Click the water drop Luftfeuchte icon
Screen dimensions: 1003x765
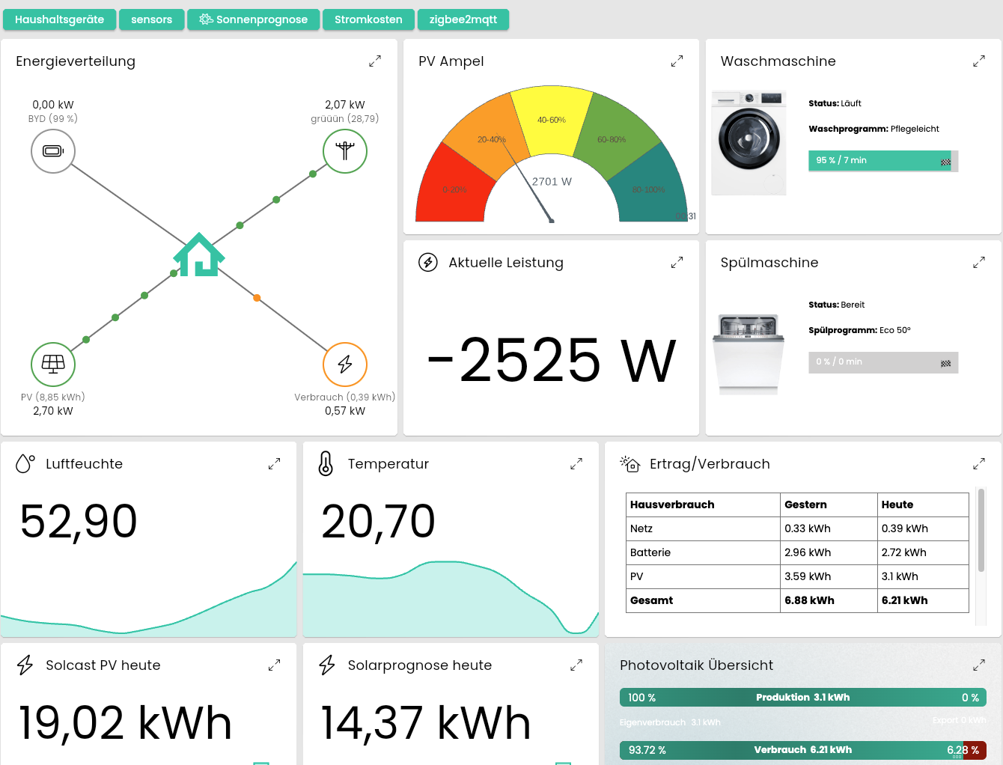(25, 464)
